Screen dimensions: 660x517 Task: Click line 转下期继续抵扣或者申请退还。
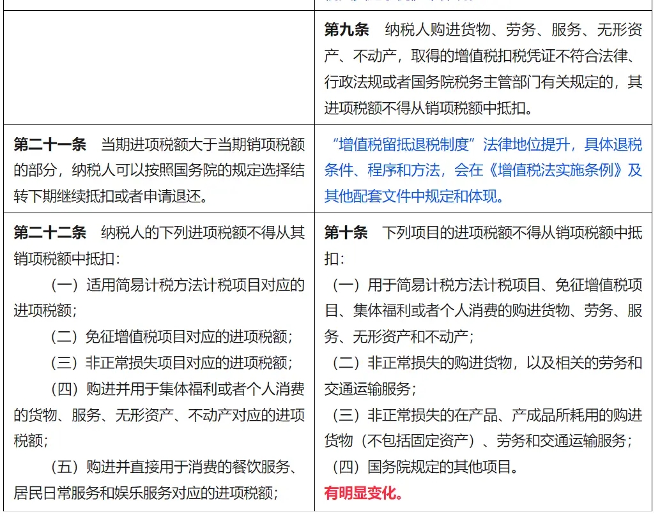pyautogui.click(x=111, y=197)
